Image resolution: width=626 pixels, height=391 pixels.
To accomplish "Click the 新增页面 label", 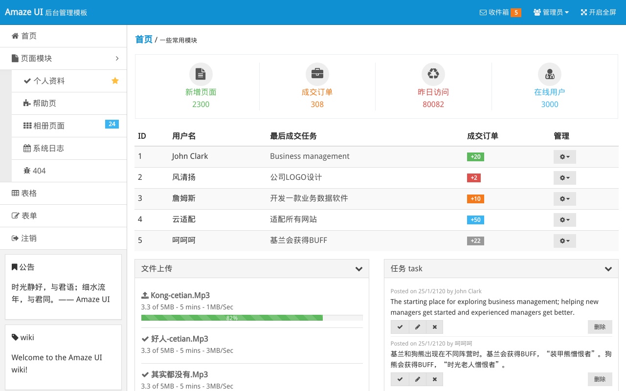I will coord(201,92).
